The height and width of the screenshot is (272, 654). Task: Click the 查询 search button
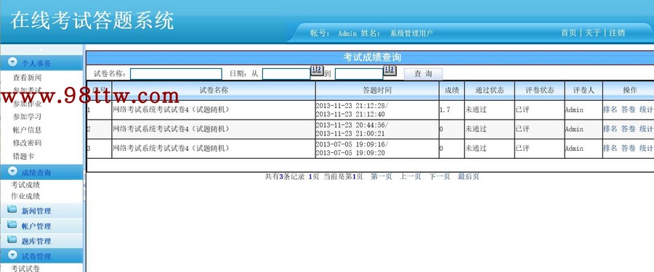pos(423,74)
